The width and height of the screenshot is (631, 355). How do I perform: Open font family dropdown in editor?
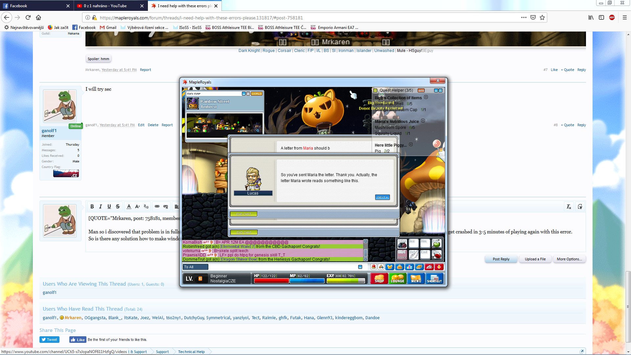pos(146,206)
